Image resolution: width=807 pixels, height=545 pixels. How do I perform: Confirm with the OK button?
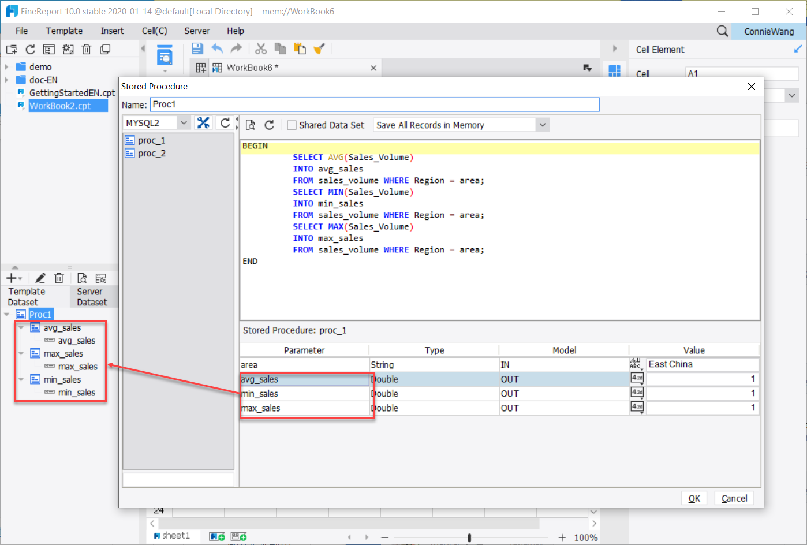694,498
